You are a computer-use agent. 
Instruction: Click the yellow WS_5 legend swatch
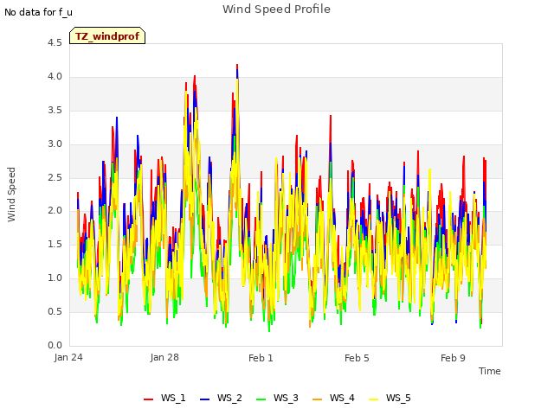[x=373, y=399]
